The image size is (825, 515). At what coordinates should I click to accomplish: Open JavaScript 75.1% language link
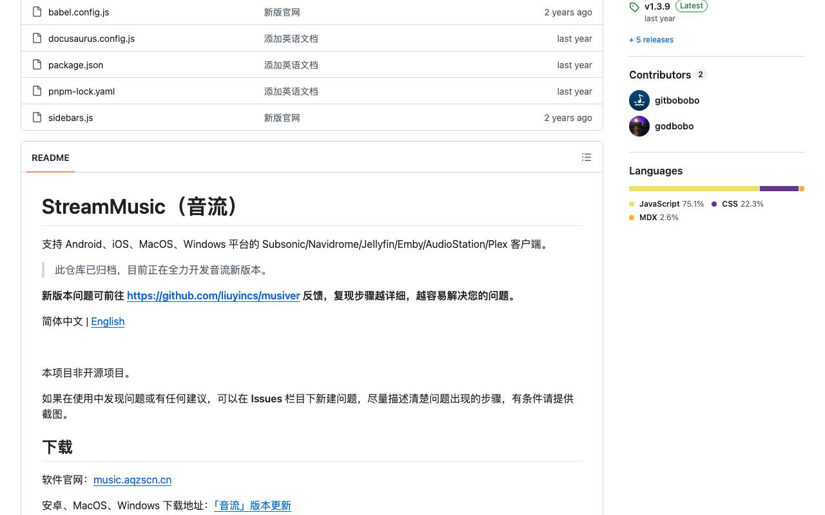point(666,204)
